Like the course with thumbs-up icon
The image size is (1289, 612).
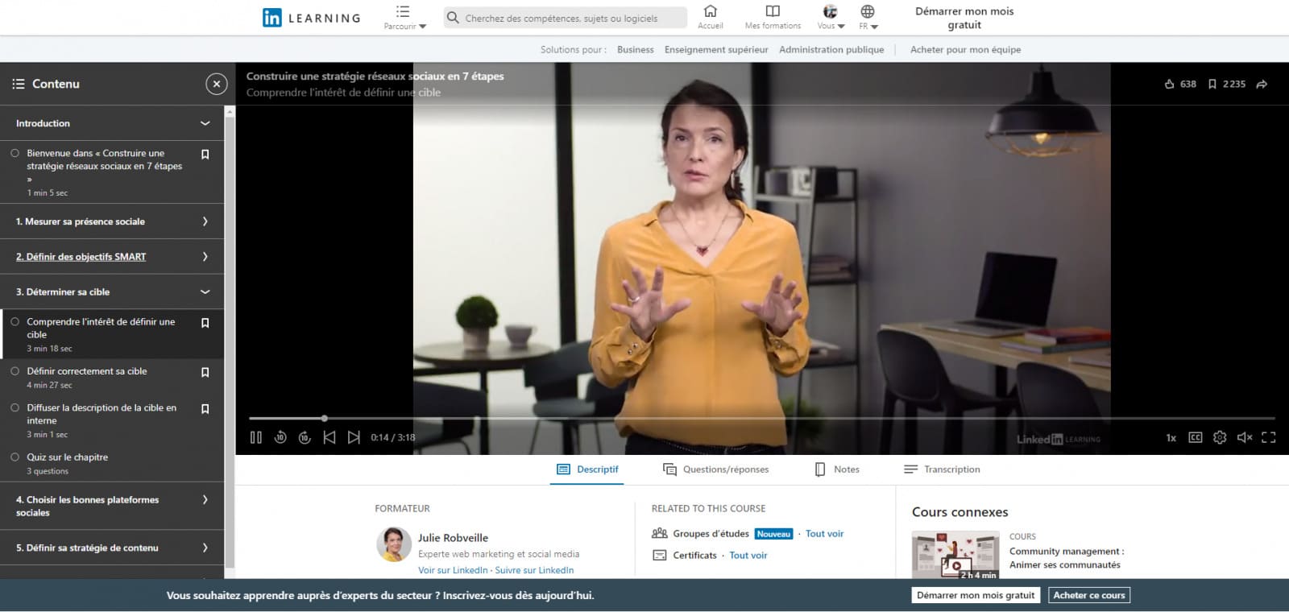pyautogui.click(x=1169, y=84)
